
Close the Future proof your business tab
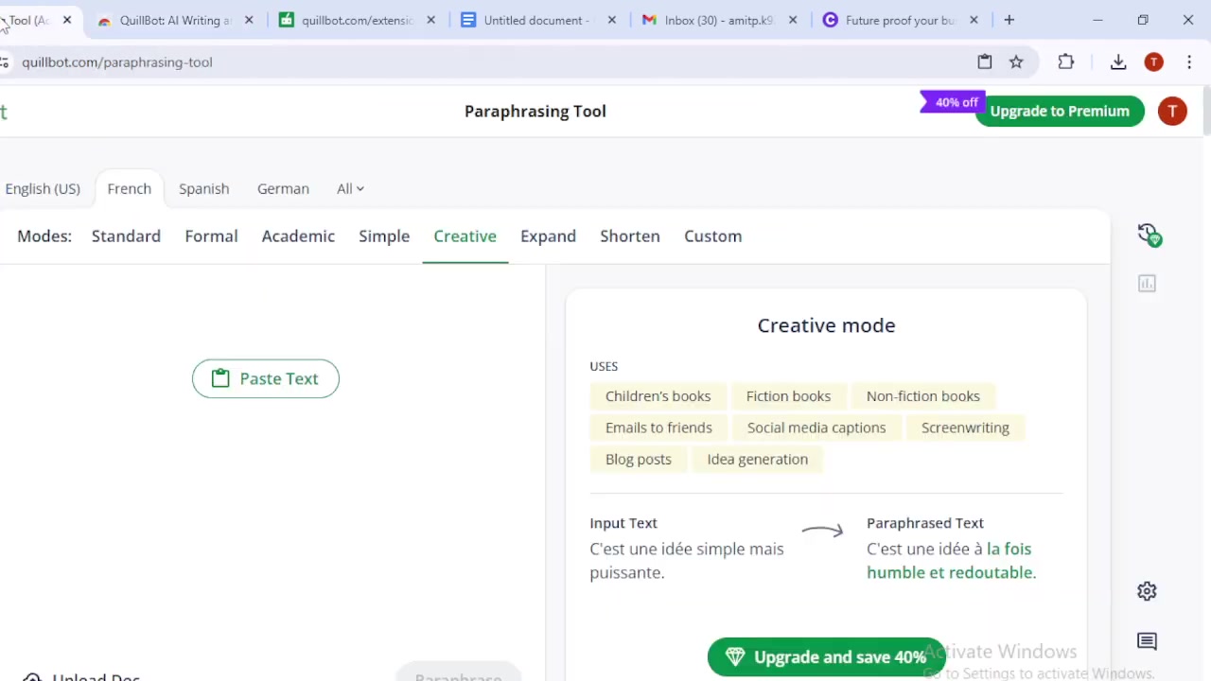[974, 20]
